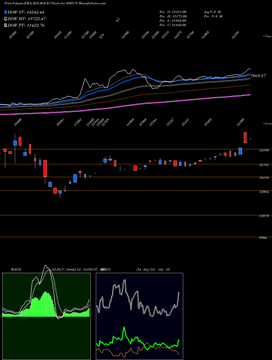Click the blue DOW ST legend swatch
272x360 pixels.
coord(5,12)
